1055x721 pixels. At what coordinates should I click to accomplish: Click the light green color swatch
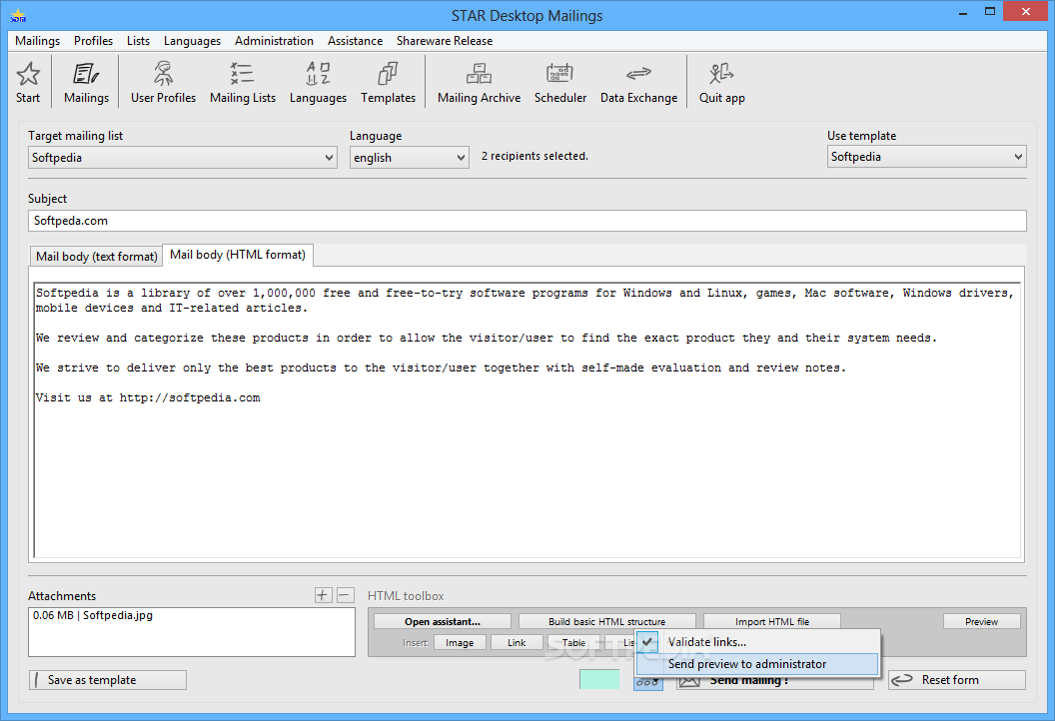[599, 679]
